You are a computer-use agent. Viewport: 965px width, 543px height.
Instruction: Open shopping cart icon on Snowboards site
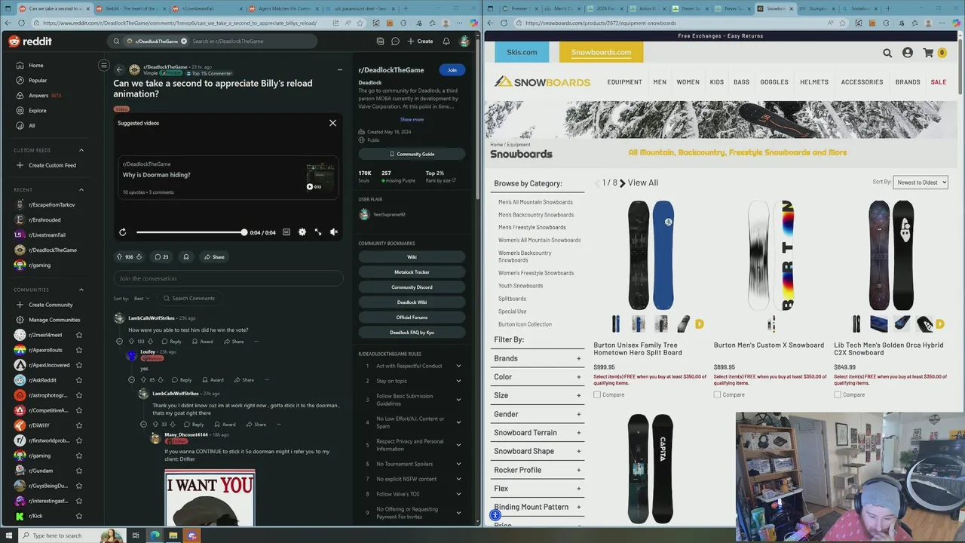(x=928, y=53)
